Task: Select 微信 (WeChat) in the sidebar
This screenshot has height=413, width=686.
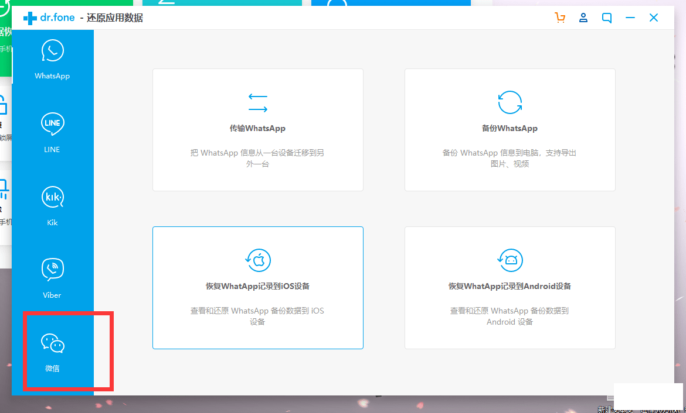Action: point(53,352)
